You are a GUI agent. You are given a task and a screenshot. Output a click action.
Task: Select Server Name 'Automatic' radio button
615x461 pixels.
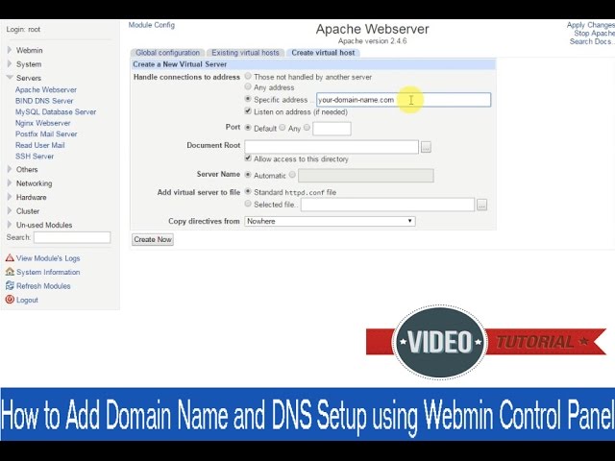248,175
